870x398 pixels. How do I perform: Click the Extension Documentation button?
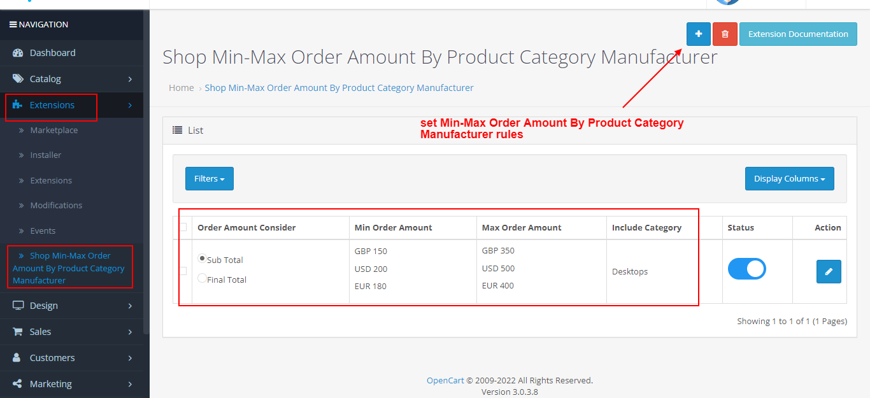point(797,34)
